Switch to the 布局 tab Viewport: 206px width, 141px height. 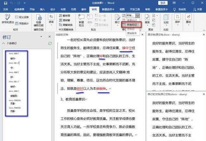(x=63, y=9)
